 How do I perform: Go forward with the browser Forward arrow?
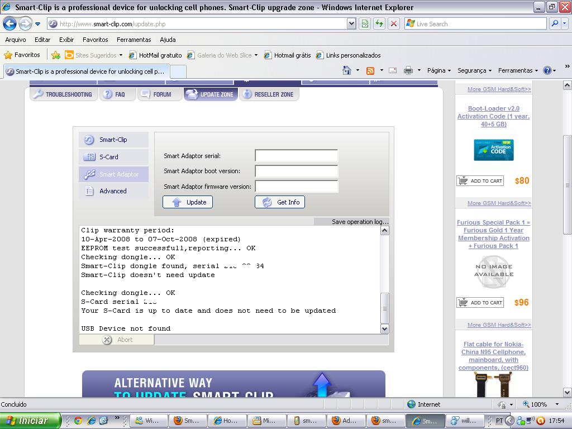(x=25, y=24)
